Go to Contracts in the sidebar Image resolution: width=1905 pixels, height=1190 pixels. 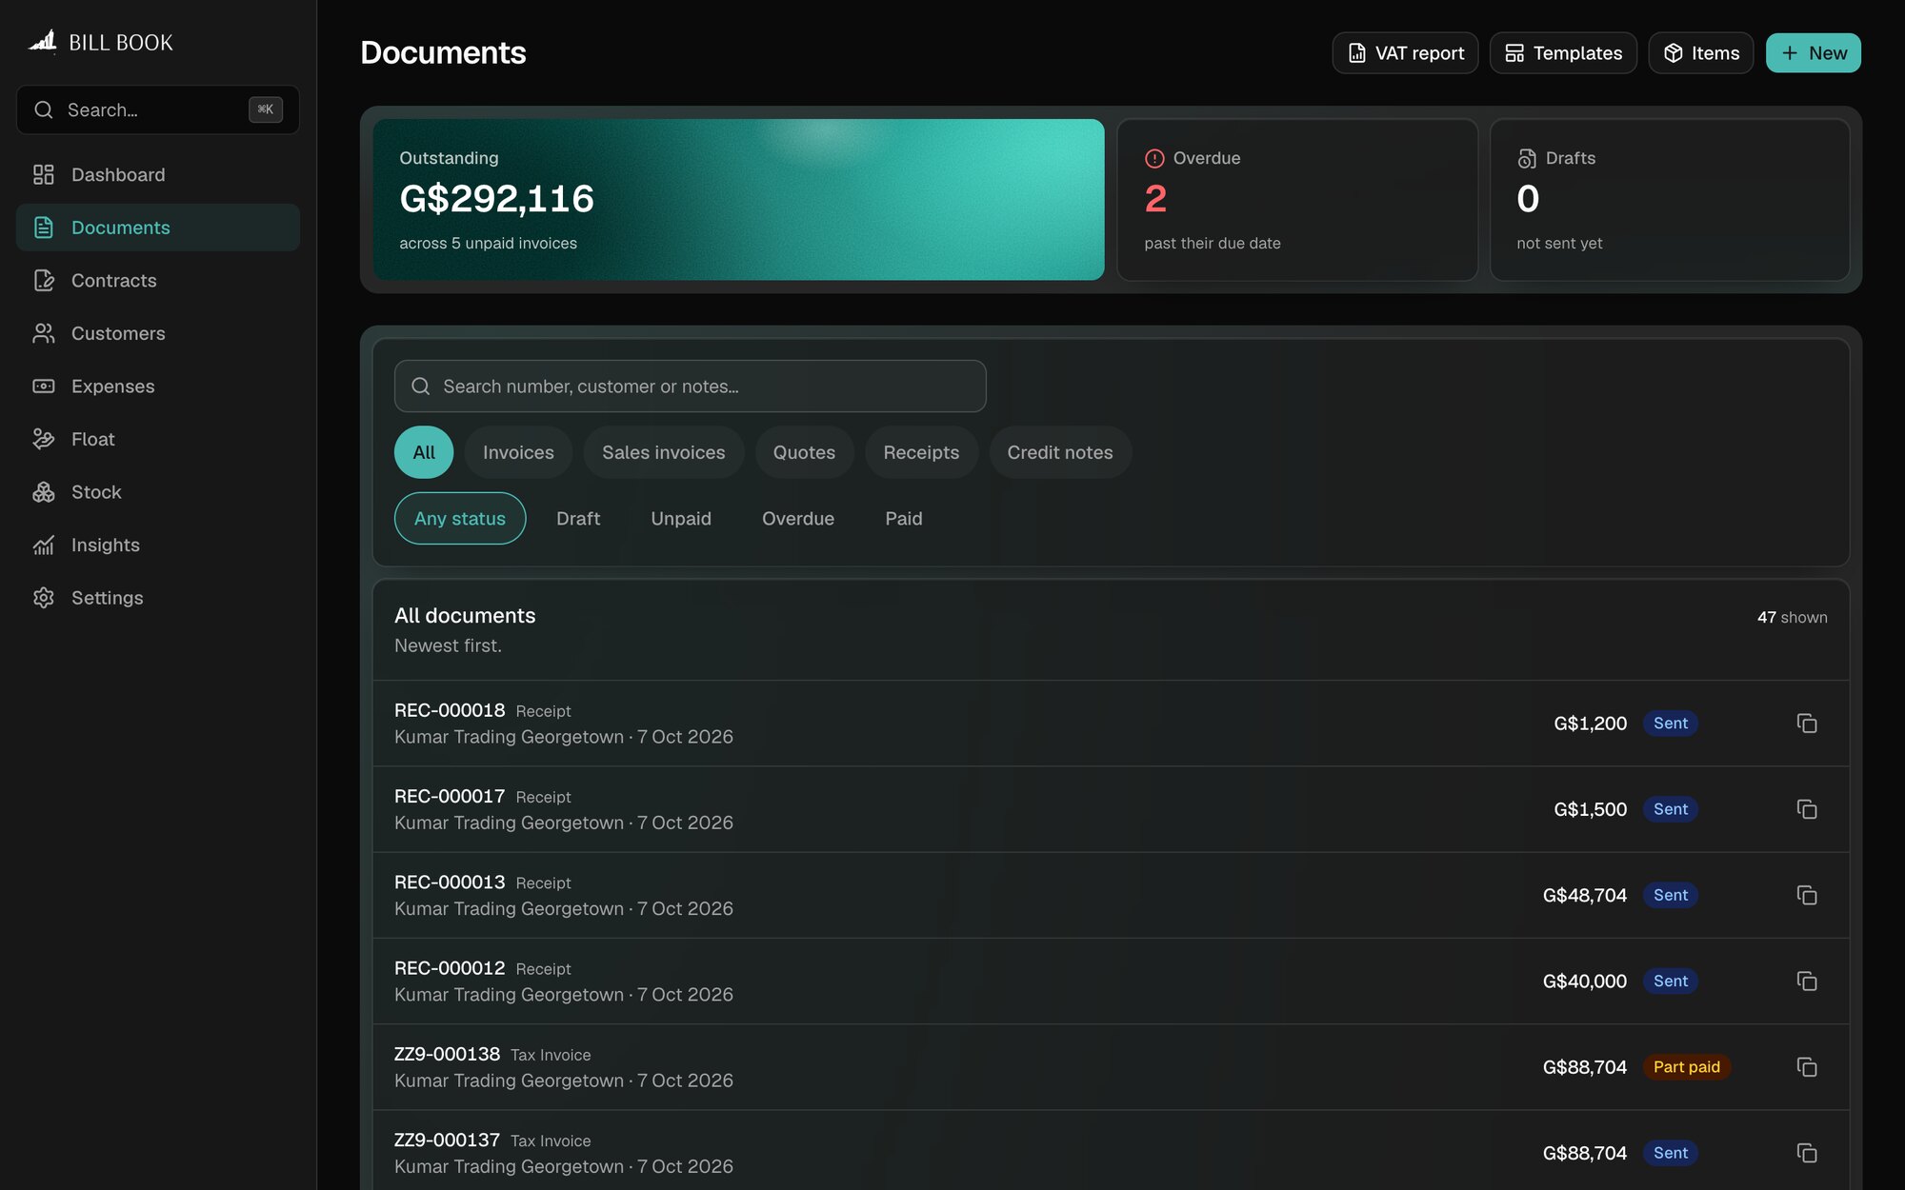(158, 280)
